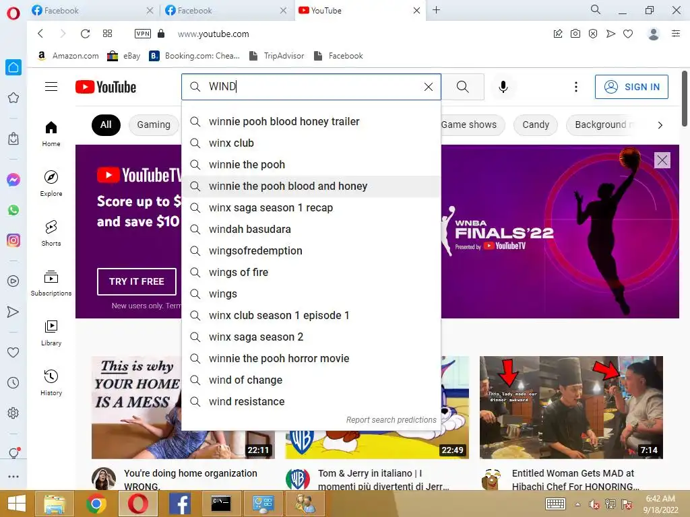This screenshot has width=690, height=517.
Task: Open Chrome from taskbar
Action: 96,504
